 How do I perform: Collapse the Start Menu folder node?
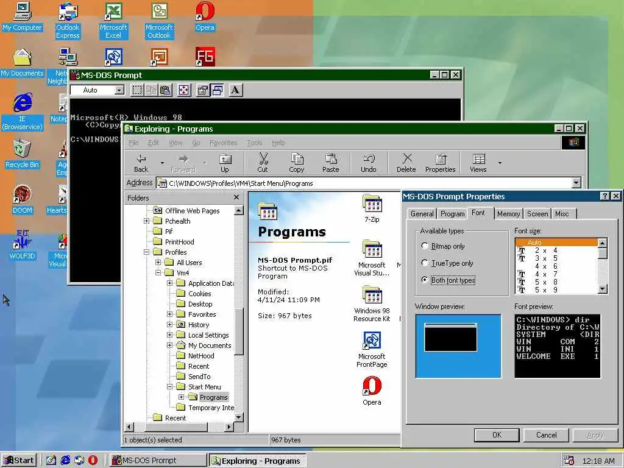[x=169, y=386]
